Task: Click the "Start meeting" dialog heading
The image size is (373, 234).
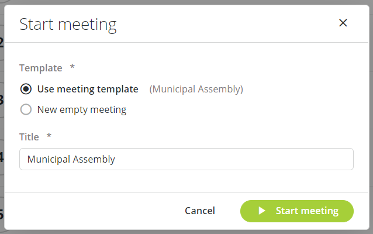Action: pyautogui.click(x=68, y=25)
